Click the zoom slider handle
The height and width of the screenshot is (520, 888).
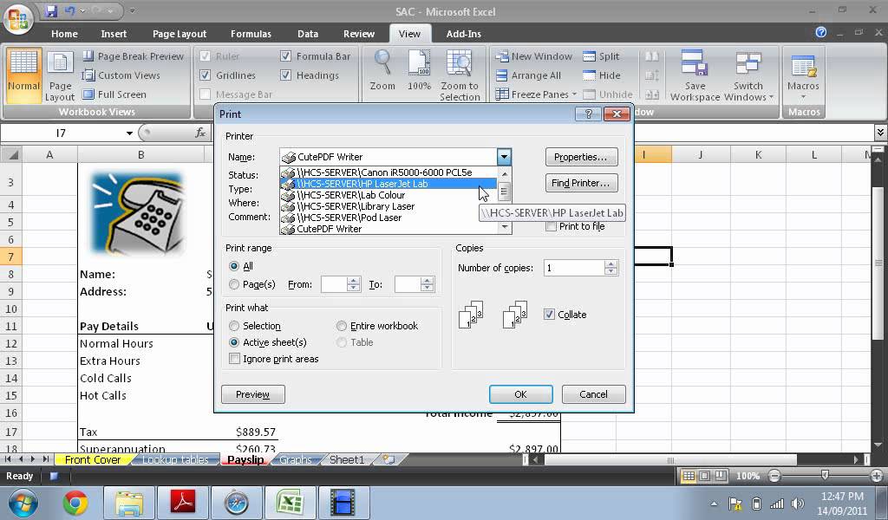[x=826, y=475]
